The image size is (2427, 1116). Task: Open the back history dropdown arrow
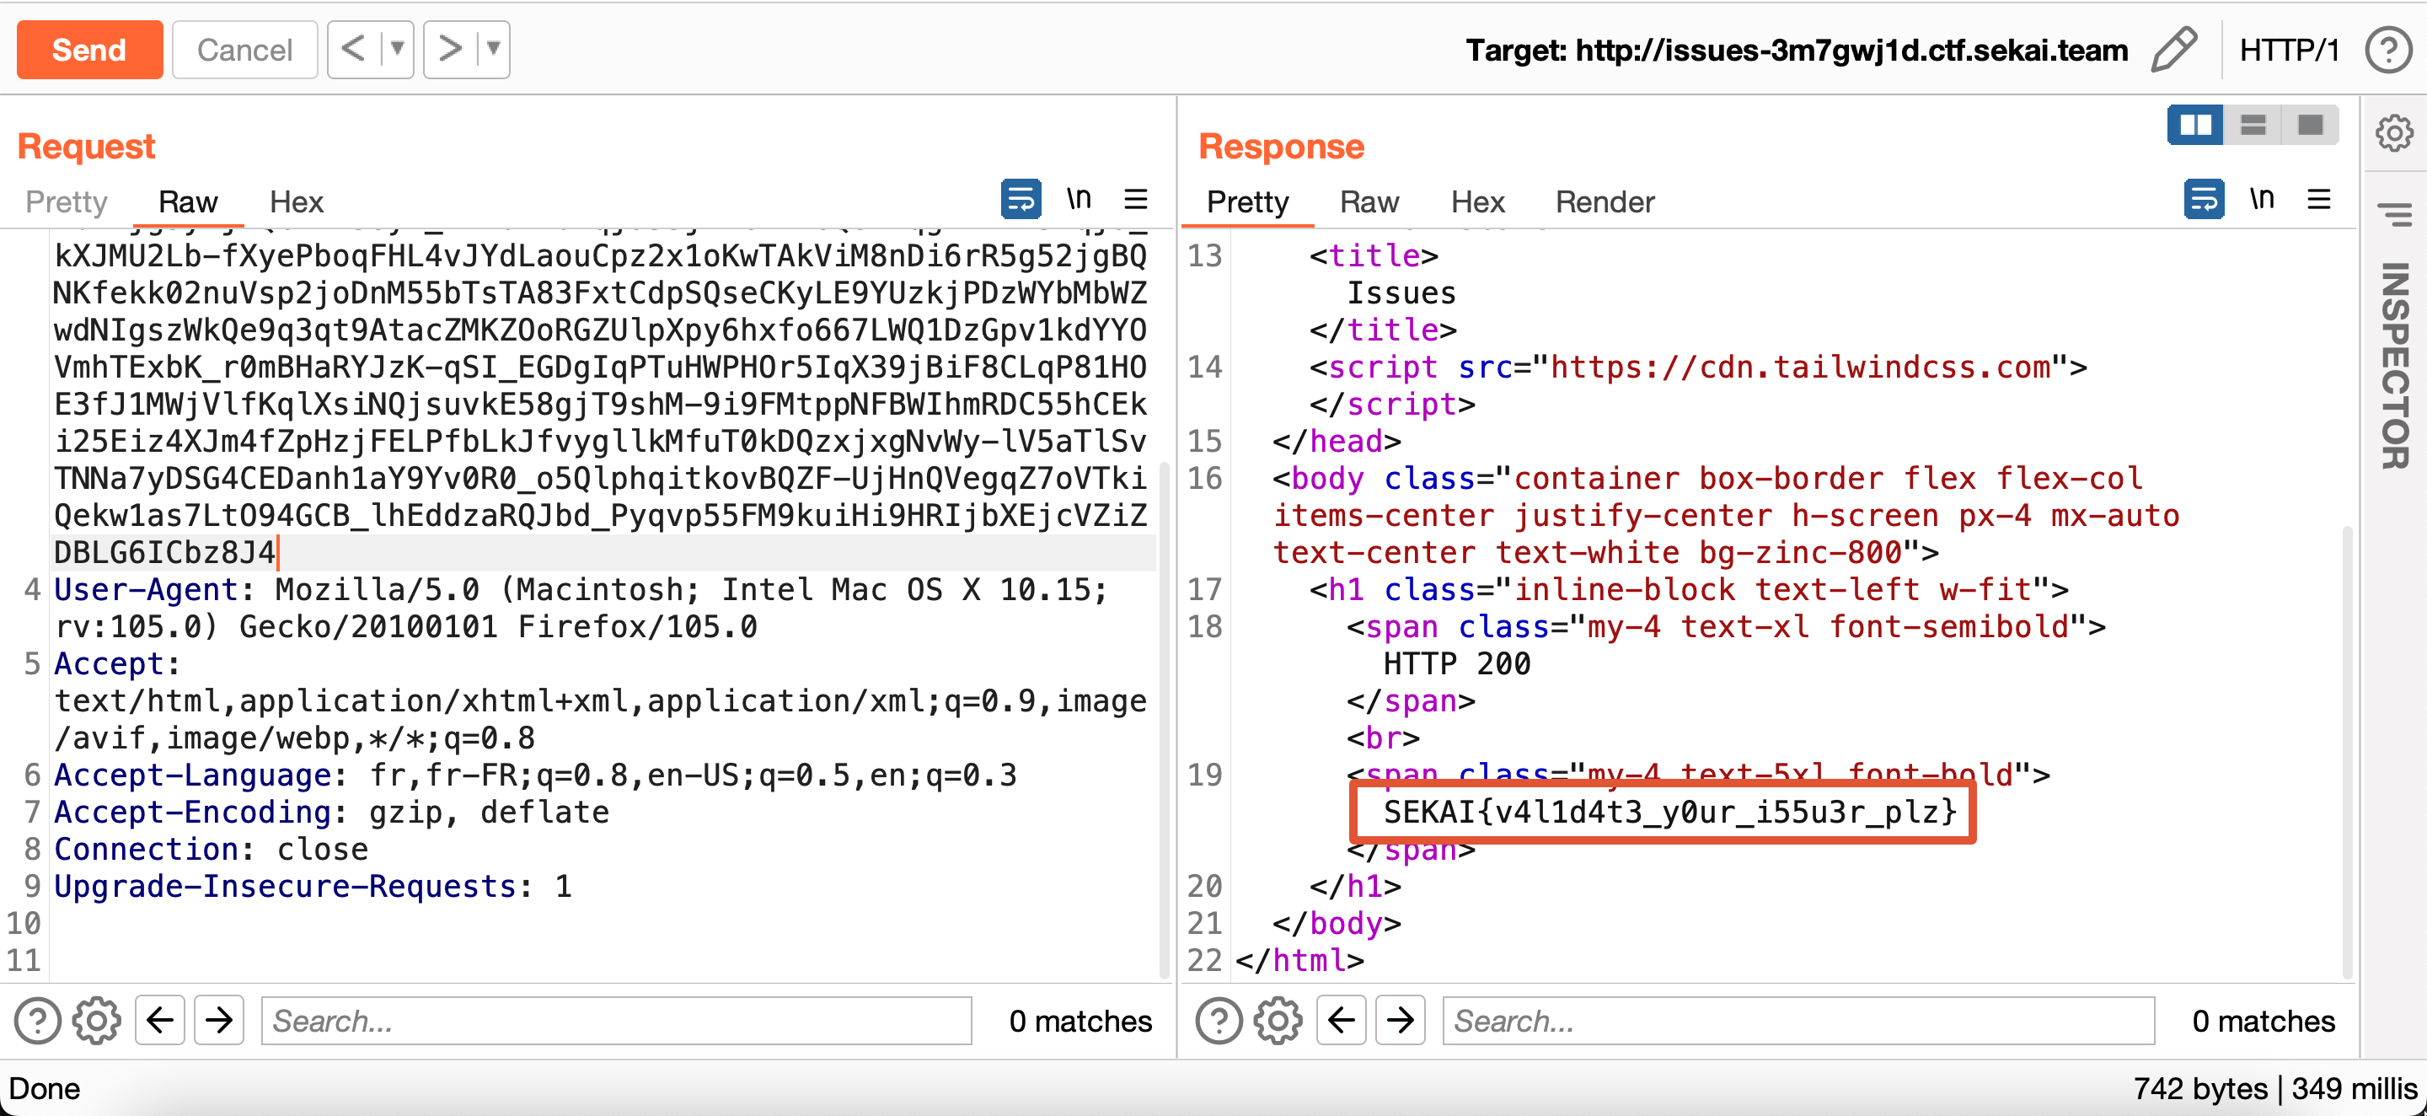[x=398, y=49]
